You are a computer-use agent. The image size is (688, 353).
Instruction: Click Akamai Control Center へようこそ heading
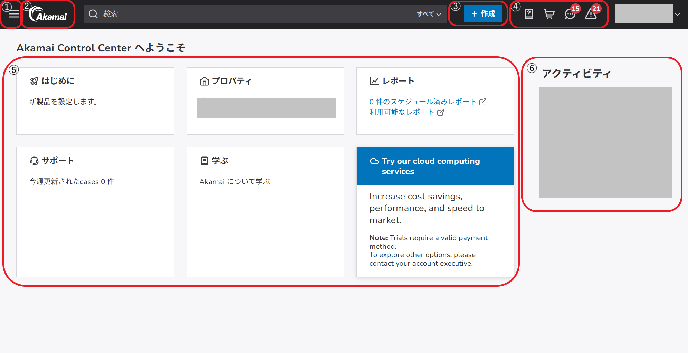[x=101, y=48]
